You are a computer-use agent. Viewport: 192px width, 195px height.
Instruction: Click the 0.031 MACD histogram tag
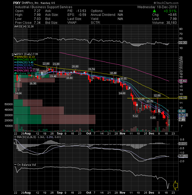[x=182, y=144]
